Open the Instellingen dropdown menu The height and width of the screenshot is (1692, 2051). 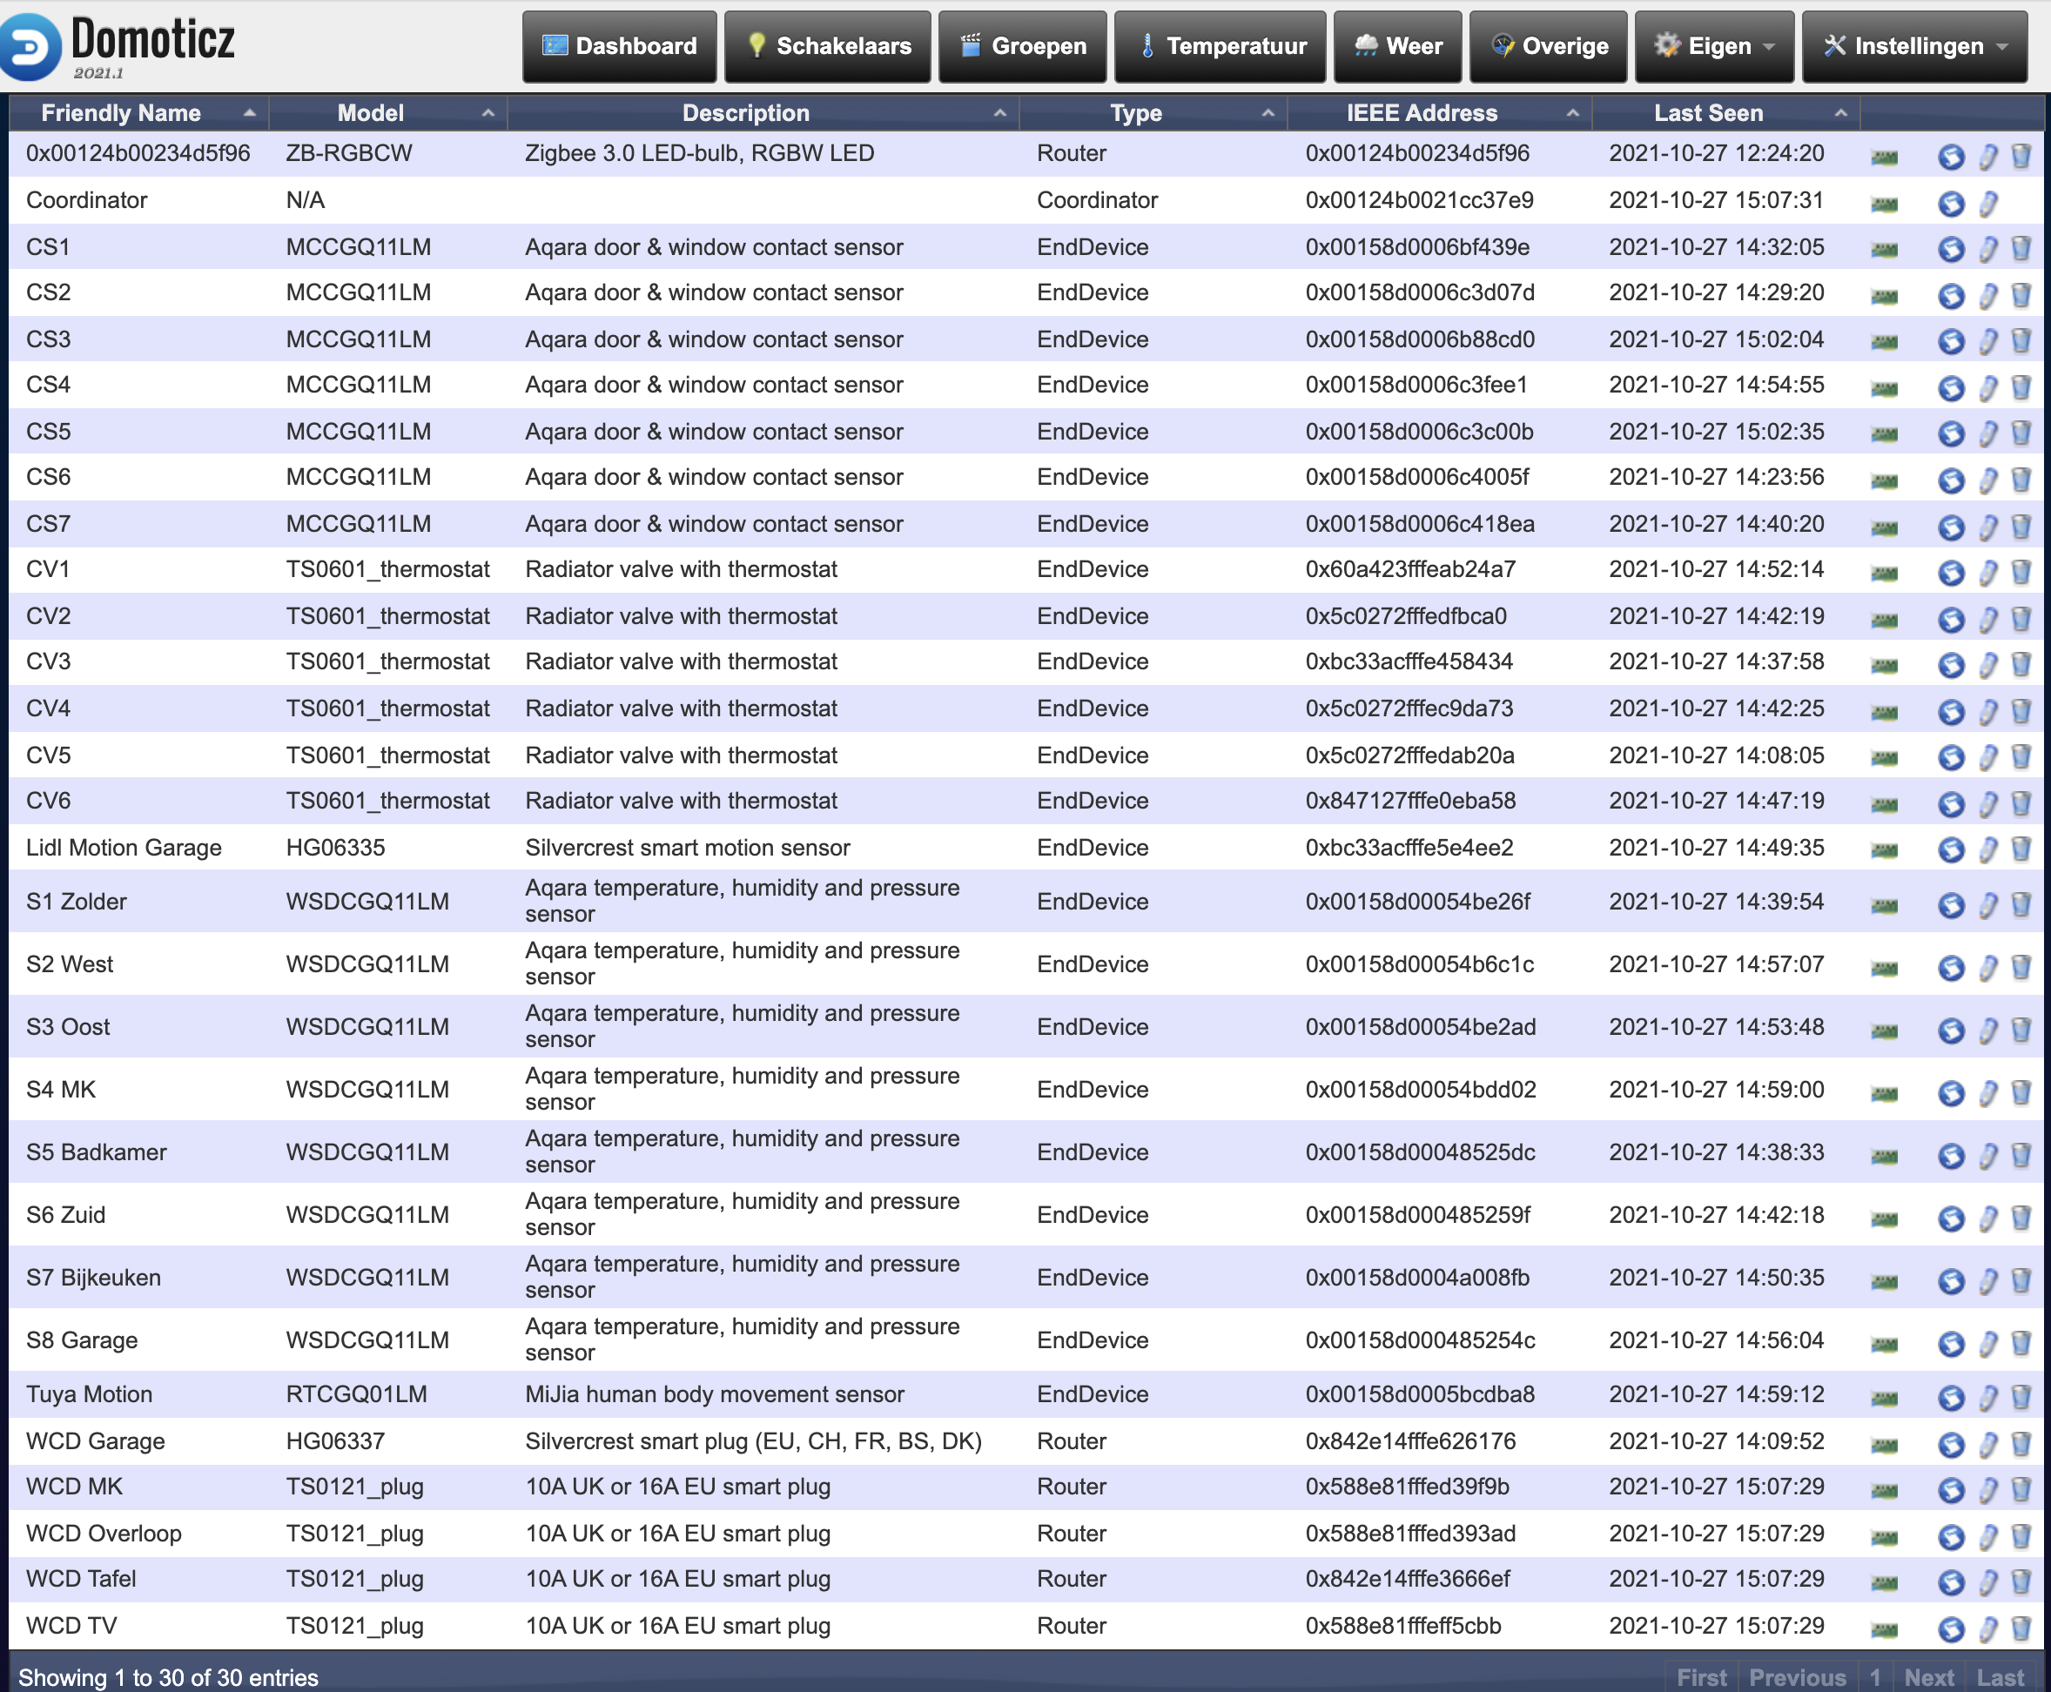coord(1913,46)
